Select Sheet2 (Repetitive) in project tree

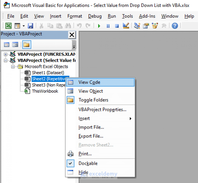point(49,79)
